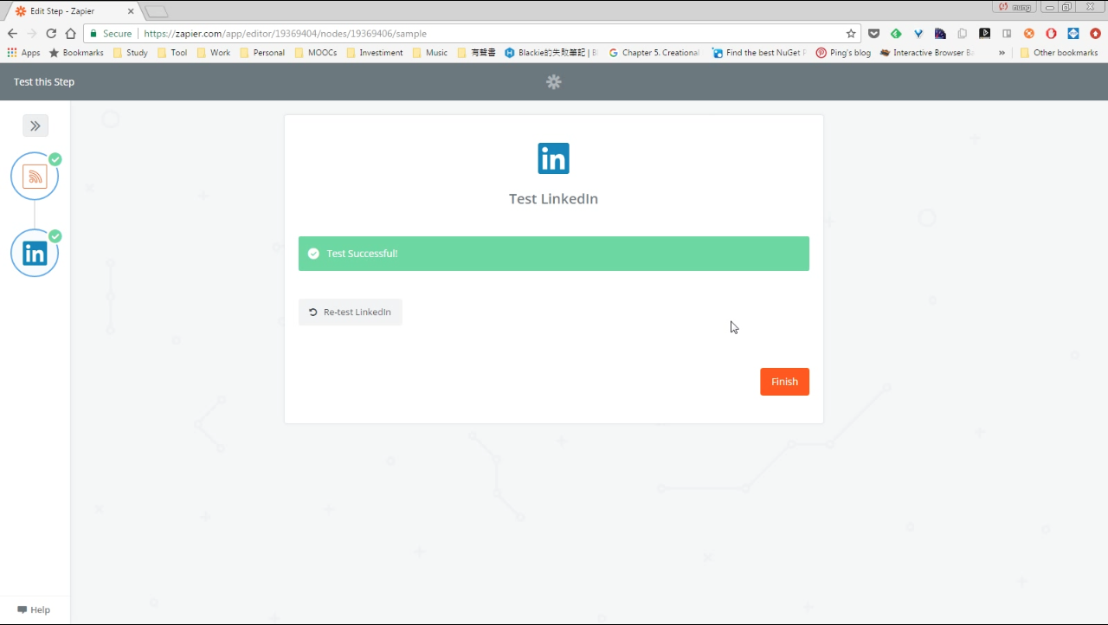The height and width of the screenshot is (625, 1108).
Task: Click the browser Forward arrow
Action: [x=32, y=34]
